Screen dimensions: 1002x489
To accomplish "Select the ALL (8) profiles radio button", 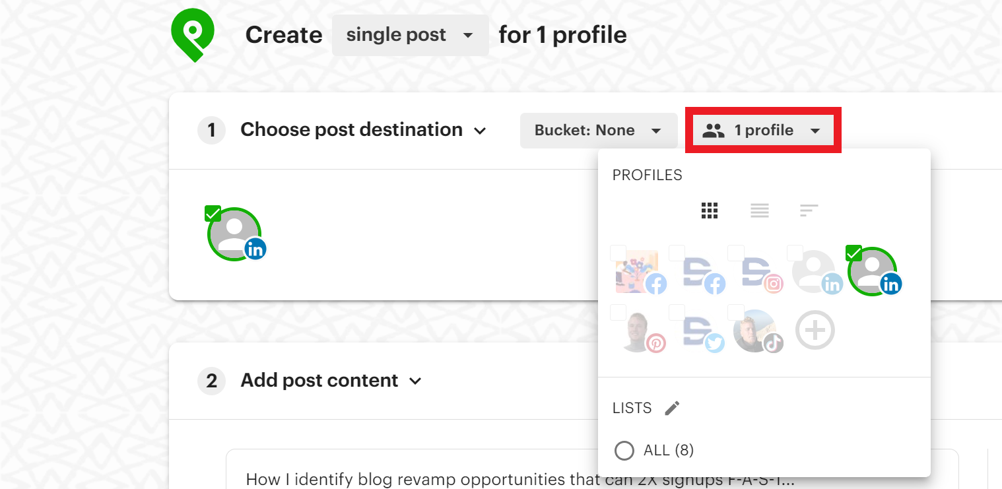I will [x=624, y=451].
